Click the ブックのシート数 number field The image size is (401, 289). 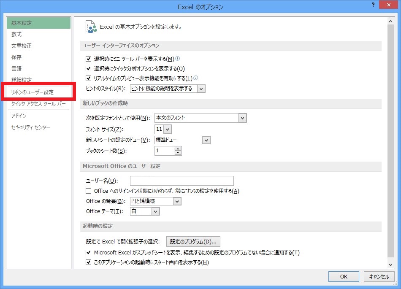165,151
